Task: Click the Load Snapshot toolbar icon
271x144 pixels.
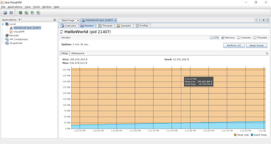Action: (x=5, y=13)
